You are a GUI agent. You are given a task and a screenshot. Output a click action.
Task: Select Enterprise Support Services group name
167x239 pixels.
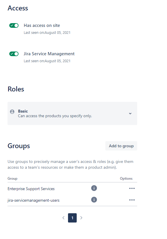pyautogui.click(x=31, y=189)
